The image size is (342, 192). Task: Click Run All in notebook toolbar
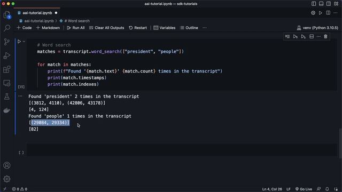pos(76,28)
